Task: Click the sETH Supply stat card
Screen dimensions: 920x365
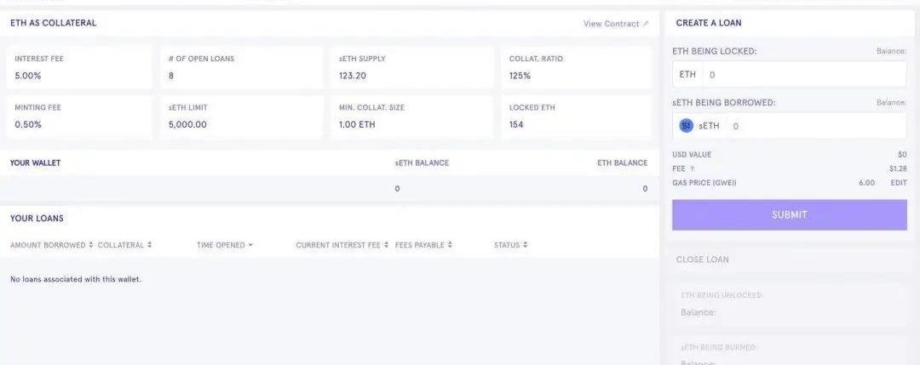Action: pos(411,67)
